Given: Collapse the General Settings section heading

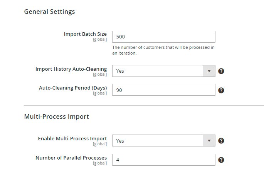Looking at the screenshot, I should [x=49, y=12].
